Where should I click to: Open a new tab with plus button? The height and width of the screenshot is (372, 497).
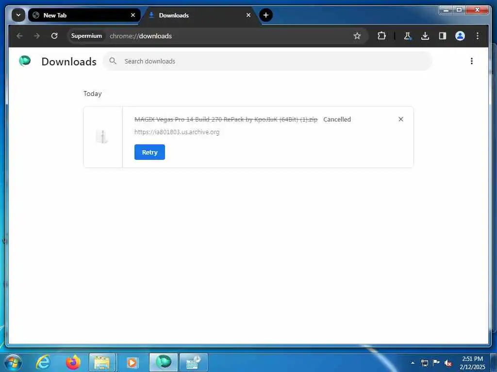click(266, 15)
